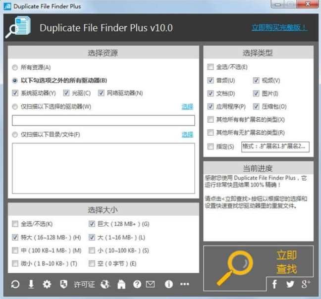The height and width of the screenshot is (299, 321).
Task: Click the download arrow icon
Action: pyautogui.click(x=31, y=284)
